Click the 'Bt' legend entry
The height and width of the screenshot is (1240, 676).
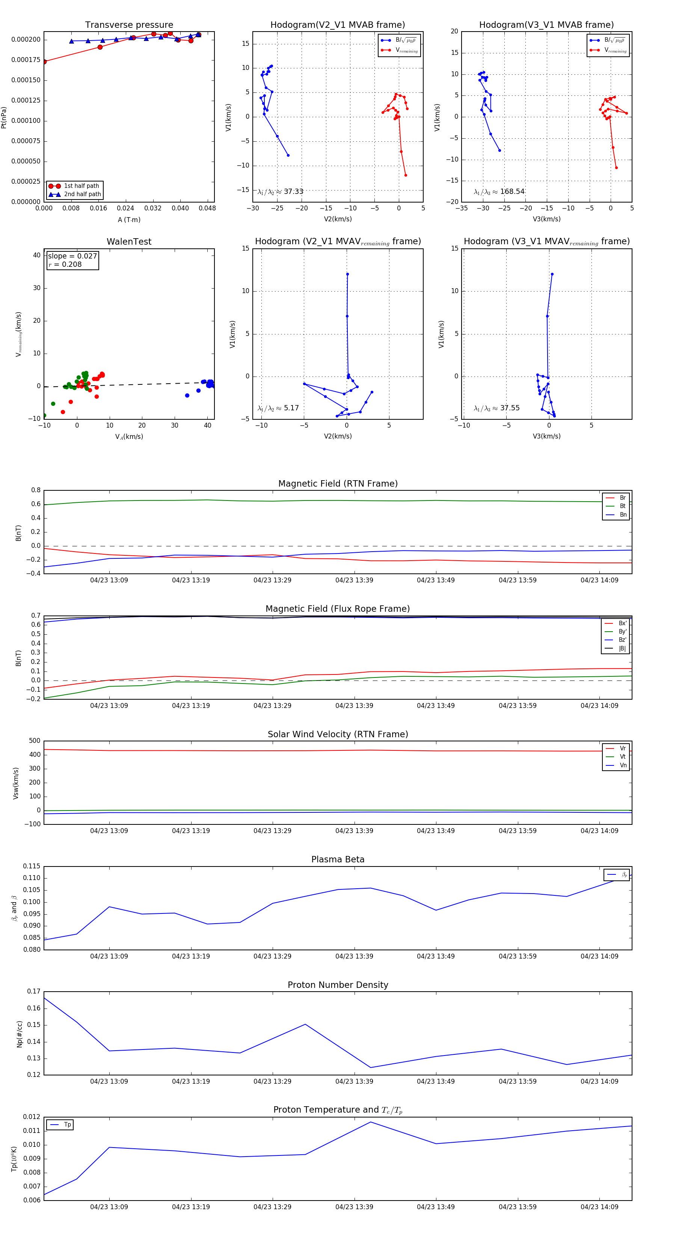[x=616, y=506]
